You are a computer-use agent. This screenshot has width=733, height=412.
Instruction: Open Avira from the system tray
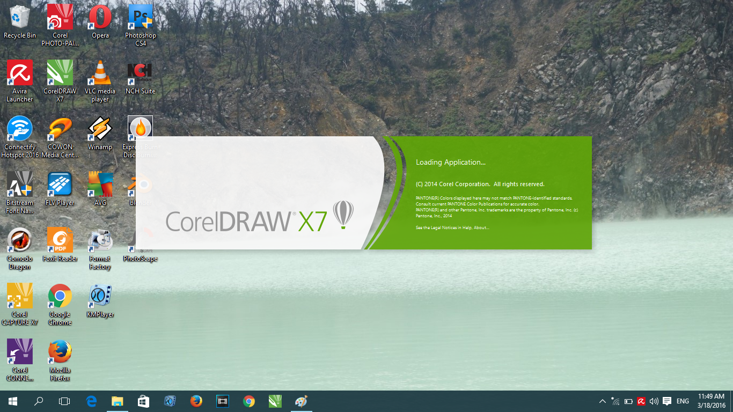click(x=642, y=401)
